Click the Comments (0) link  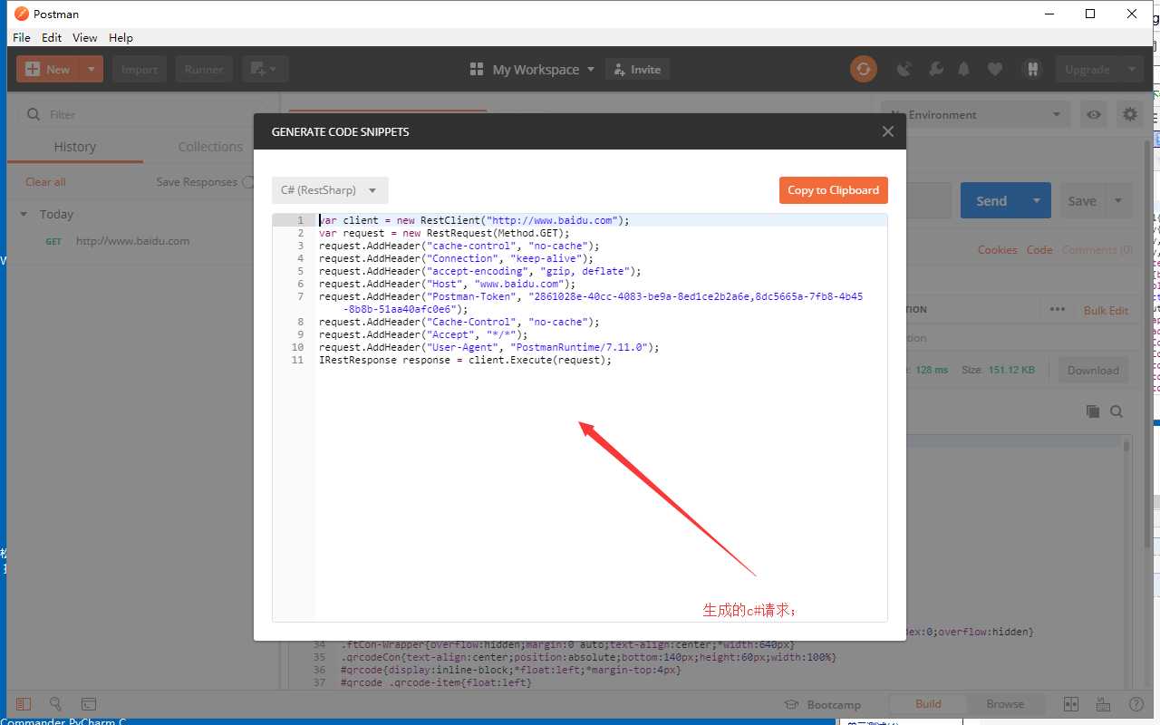click(1097, 250)
